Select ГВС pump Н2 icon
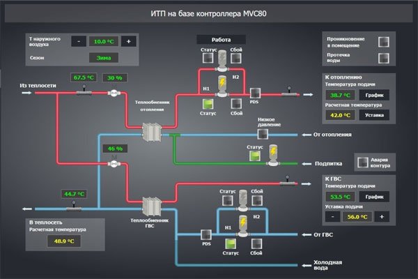Image resolution: width=418 pixels, height=279 pixels. click(243, 200)
